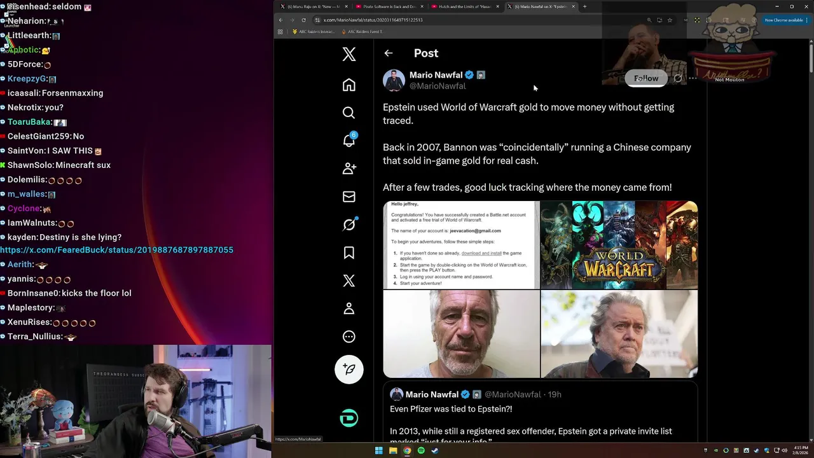Go to Home via house icon
This screenshot has height=458, width=814.
[x=348, y=85]
